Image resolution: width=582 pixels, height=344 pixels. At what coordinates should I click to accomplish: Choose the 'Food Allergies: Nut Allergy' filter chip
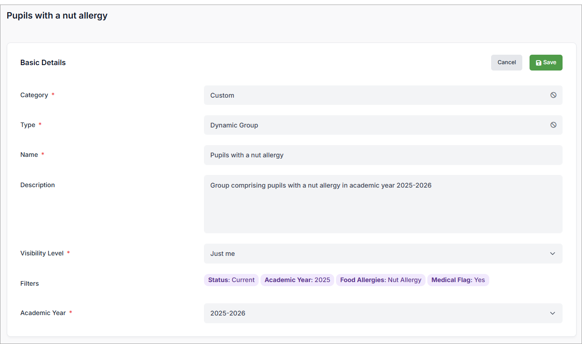click(x=380, y=280)
